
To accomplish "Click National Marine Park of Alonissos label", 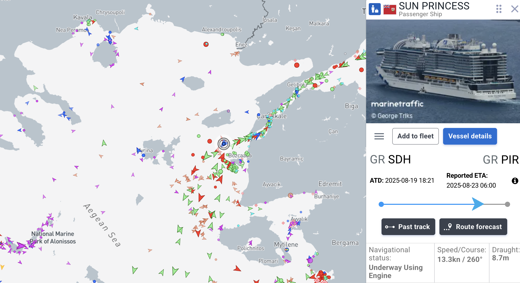I will pos(53,237).
